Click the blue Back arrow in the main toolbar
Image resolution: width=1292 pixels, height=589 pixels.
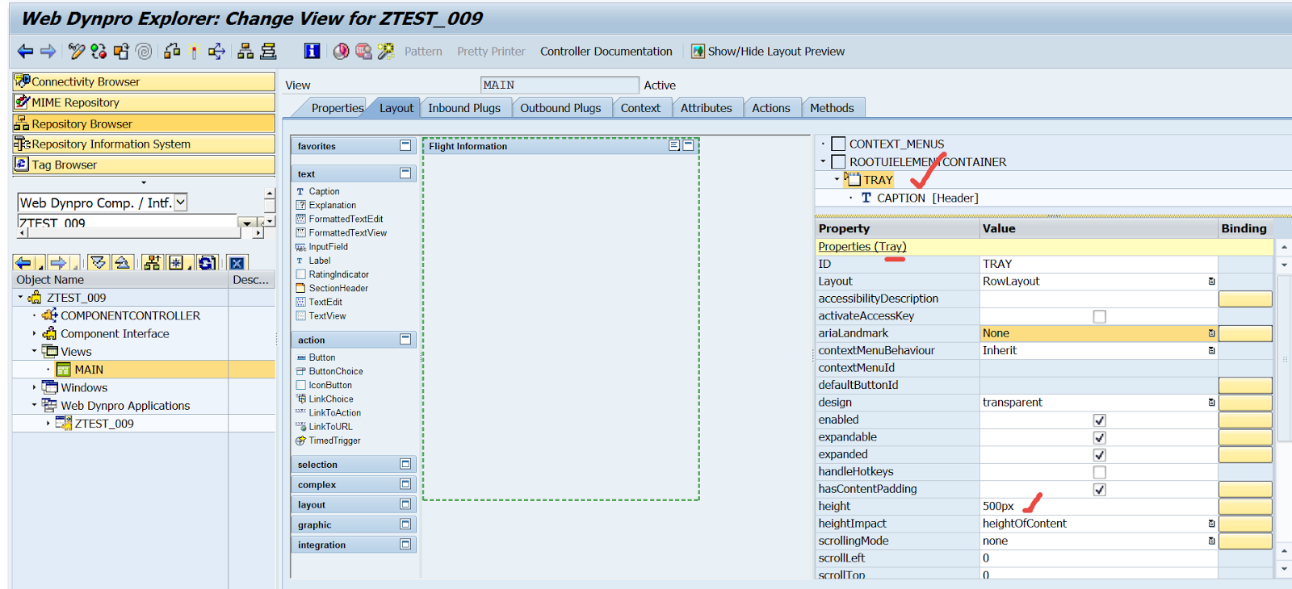(26, 52)
